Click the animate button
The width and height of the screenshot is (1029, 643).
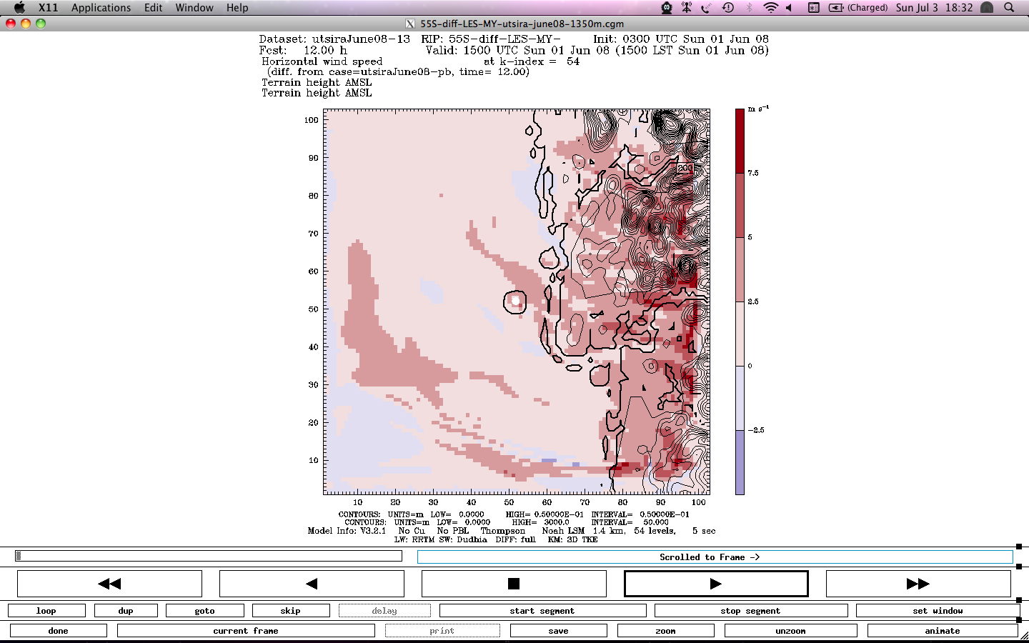coord(943,631)
